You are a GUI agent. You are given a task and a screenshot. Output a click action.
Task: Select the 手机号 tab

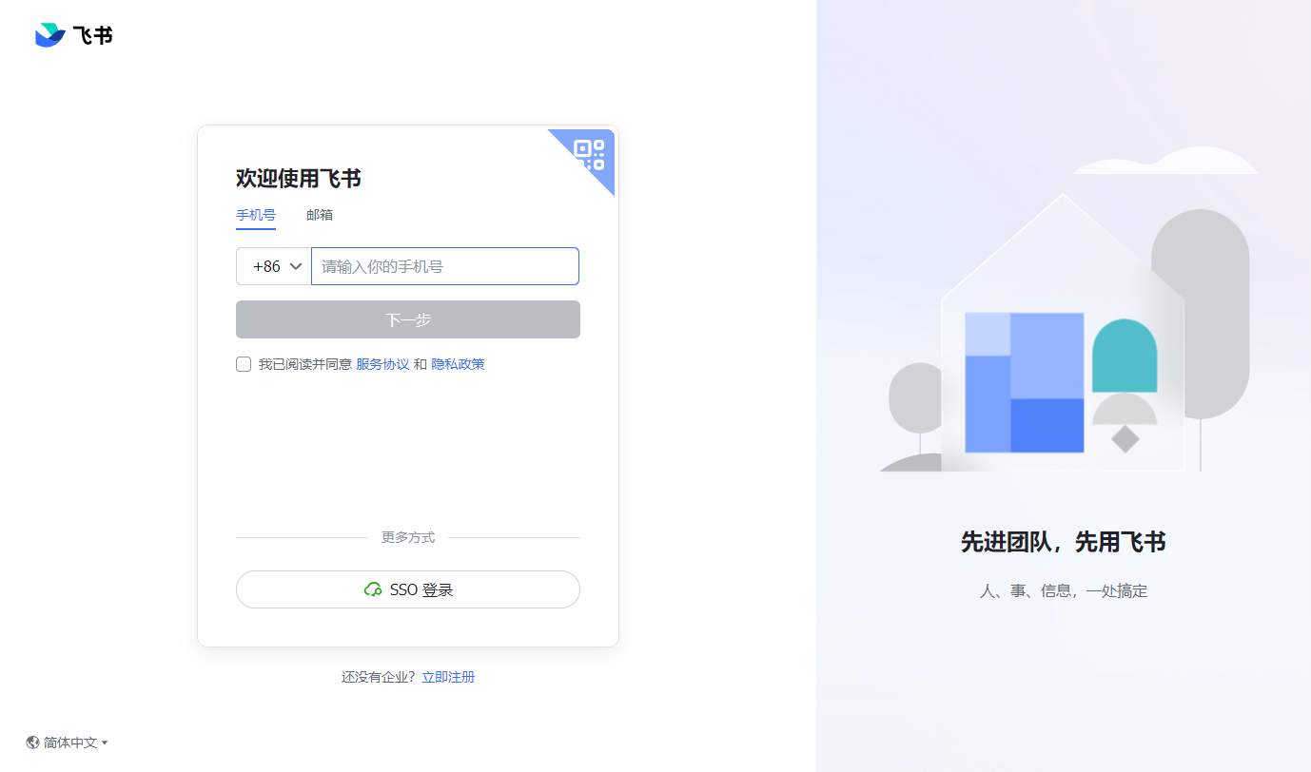[256, 215]
